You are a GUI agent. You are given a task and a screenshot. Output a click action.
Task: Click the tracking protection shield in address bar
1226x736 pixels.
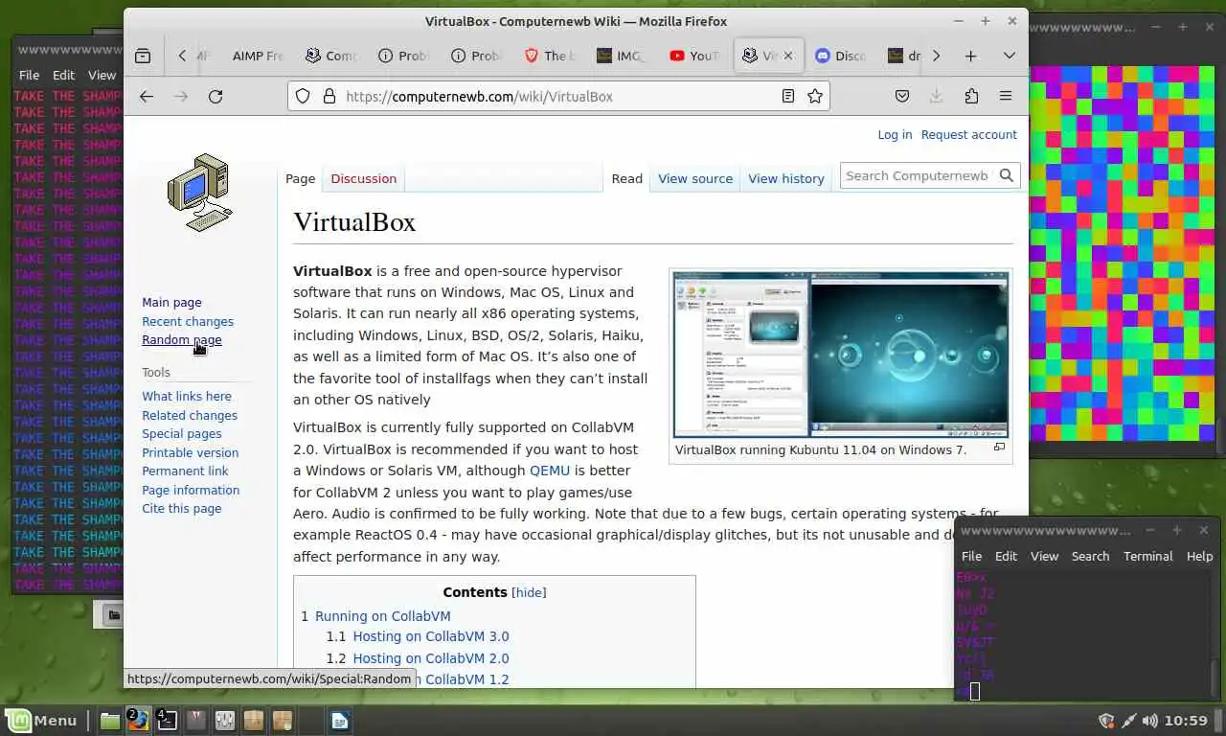tap(303, 96)
